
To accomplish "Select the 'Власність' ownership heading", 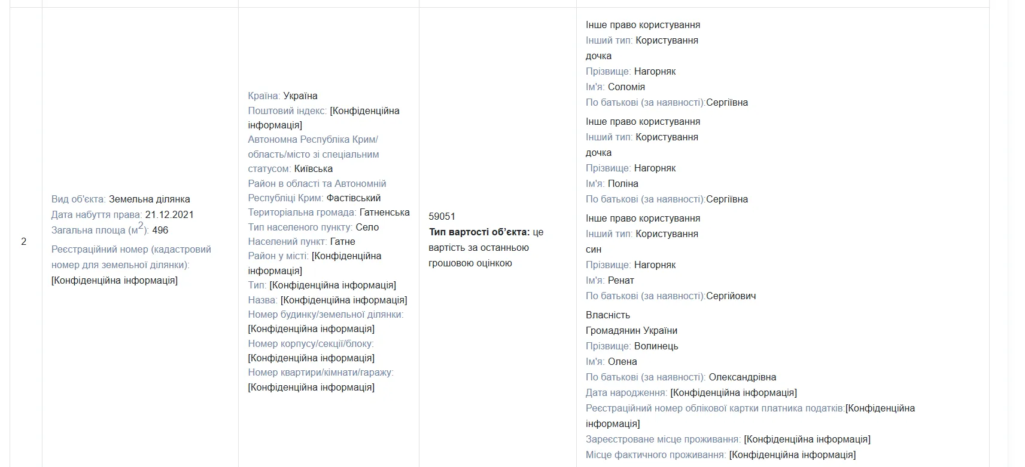I will coord(608,315).
